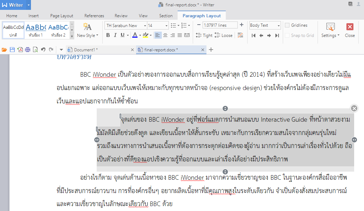The width and height of the screenshot is (364, 211).
Task: Toggle underline formatting
Action: 122,35
